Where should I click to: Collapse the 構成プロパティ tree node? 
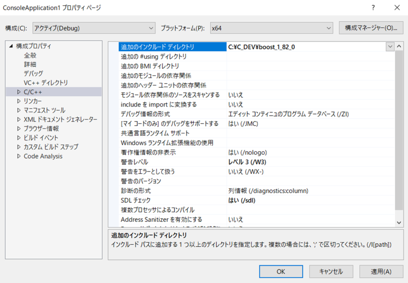click(x=11, y=46)
